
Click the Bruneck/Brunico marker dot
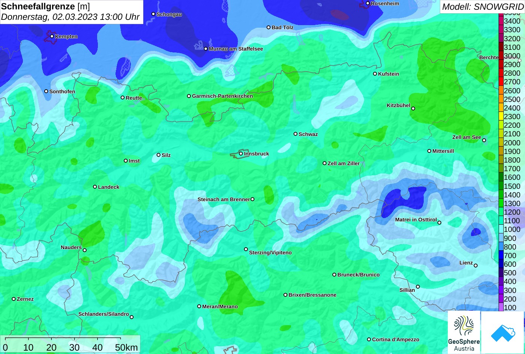[334, 275]
